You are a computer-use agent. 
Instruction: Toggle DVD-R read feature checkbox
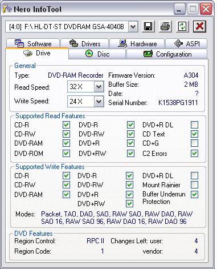[130, 125]
